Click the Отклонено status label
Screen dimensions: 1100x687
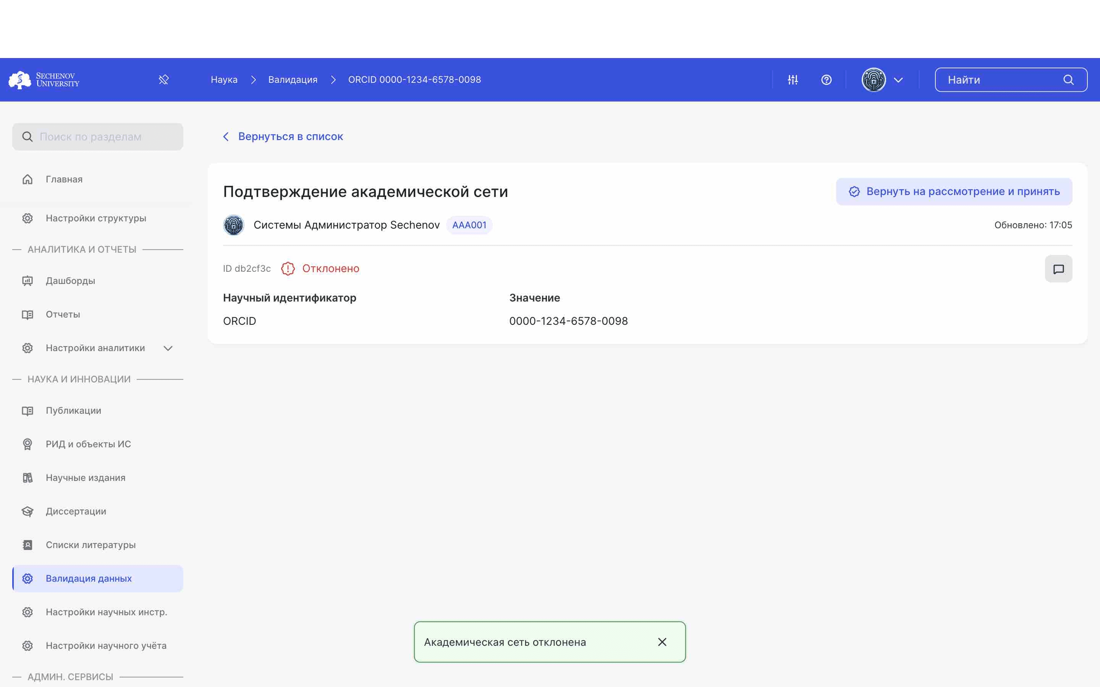pos(331,269)
